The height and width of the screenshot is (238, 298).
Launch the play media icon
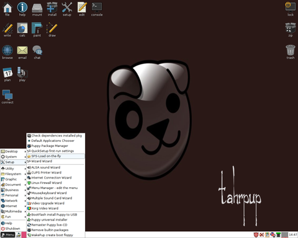[x=22, y=74]
